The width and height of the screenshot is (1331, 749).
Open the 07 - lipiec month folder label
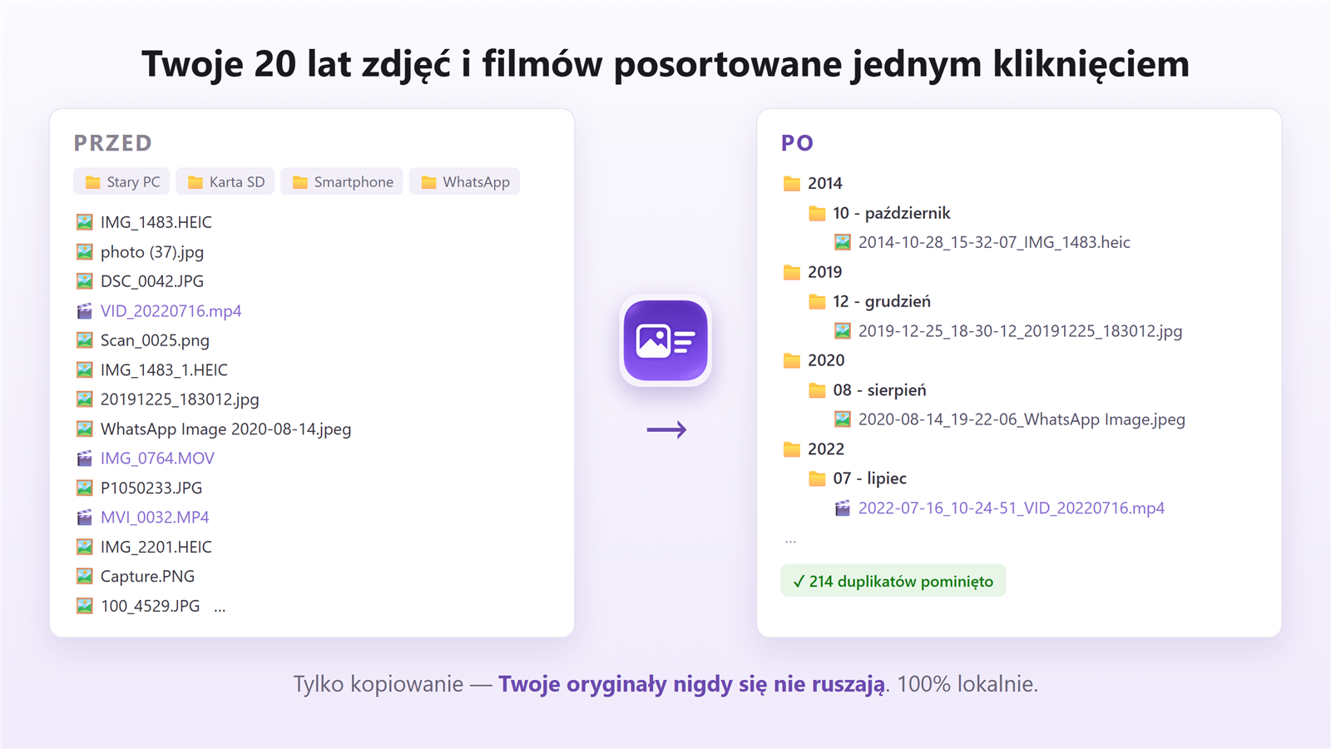(x=870, y=479)
